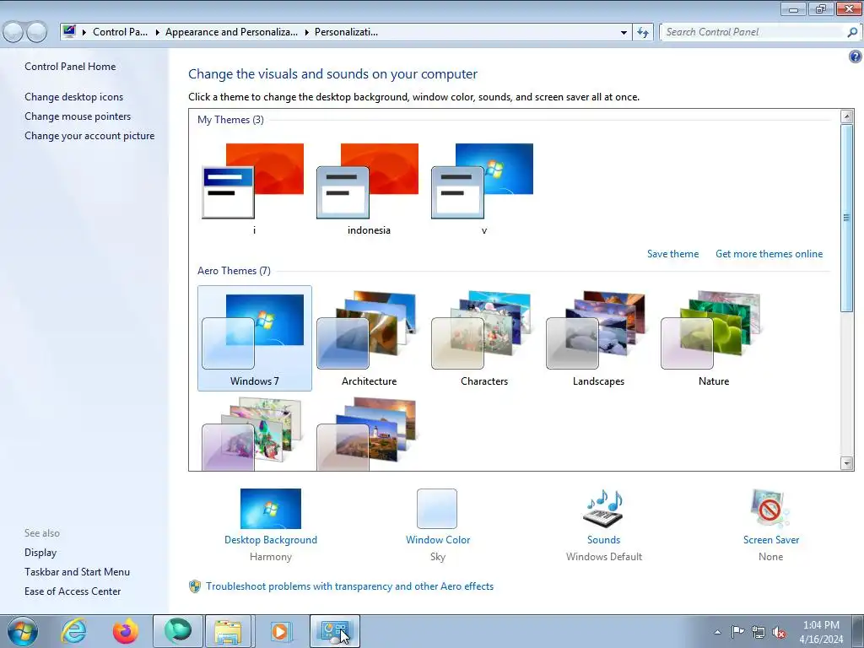
Task: Open Action Center flag icon
Action: coord(737,631)
